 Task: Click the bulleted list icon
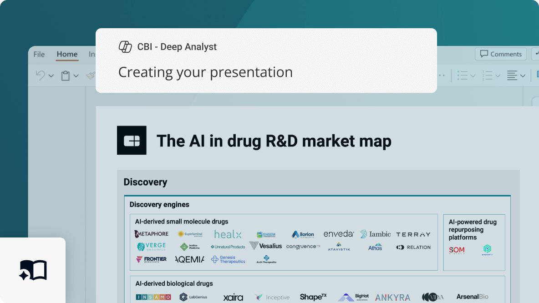click(x=463, y=76)
